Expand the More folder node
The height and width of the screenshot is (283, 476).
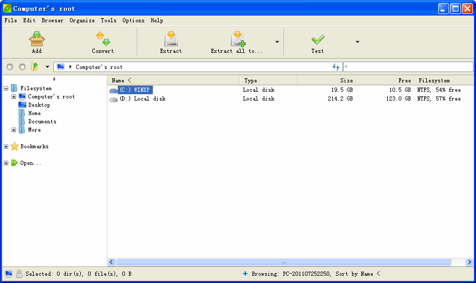tap(14, 130)
